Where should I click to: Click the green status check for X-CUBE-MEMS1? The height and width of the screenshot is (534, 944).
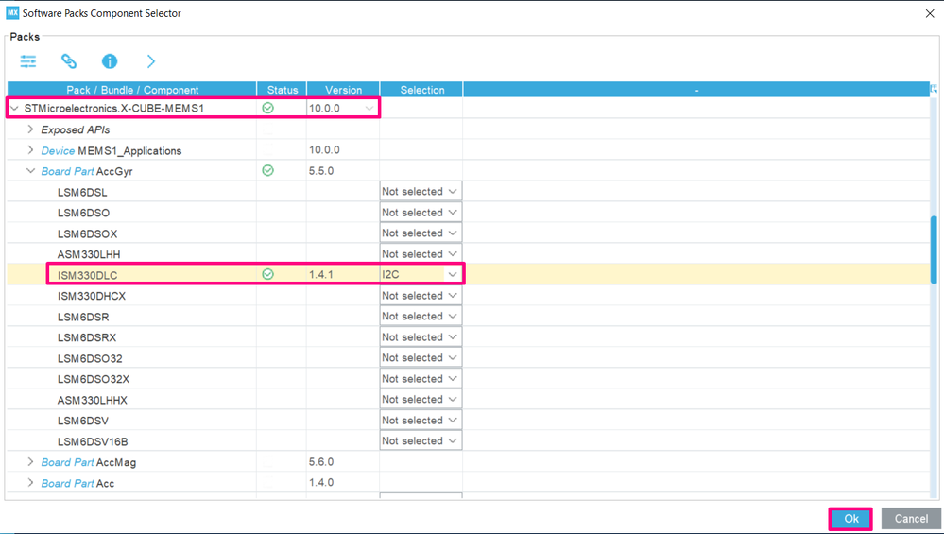coord(268,108)
